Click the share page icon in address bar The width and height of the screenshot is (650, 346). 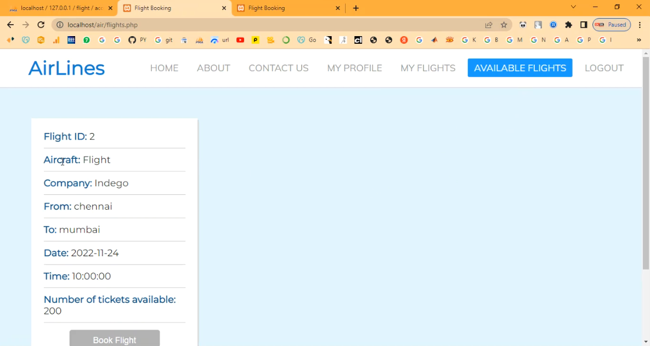[488, 25]
